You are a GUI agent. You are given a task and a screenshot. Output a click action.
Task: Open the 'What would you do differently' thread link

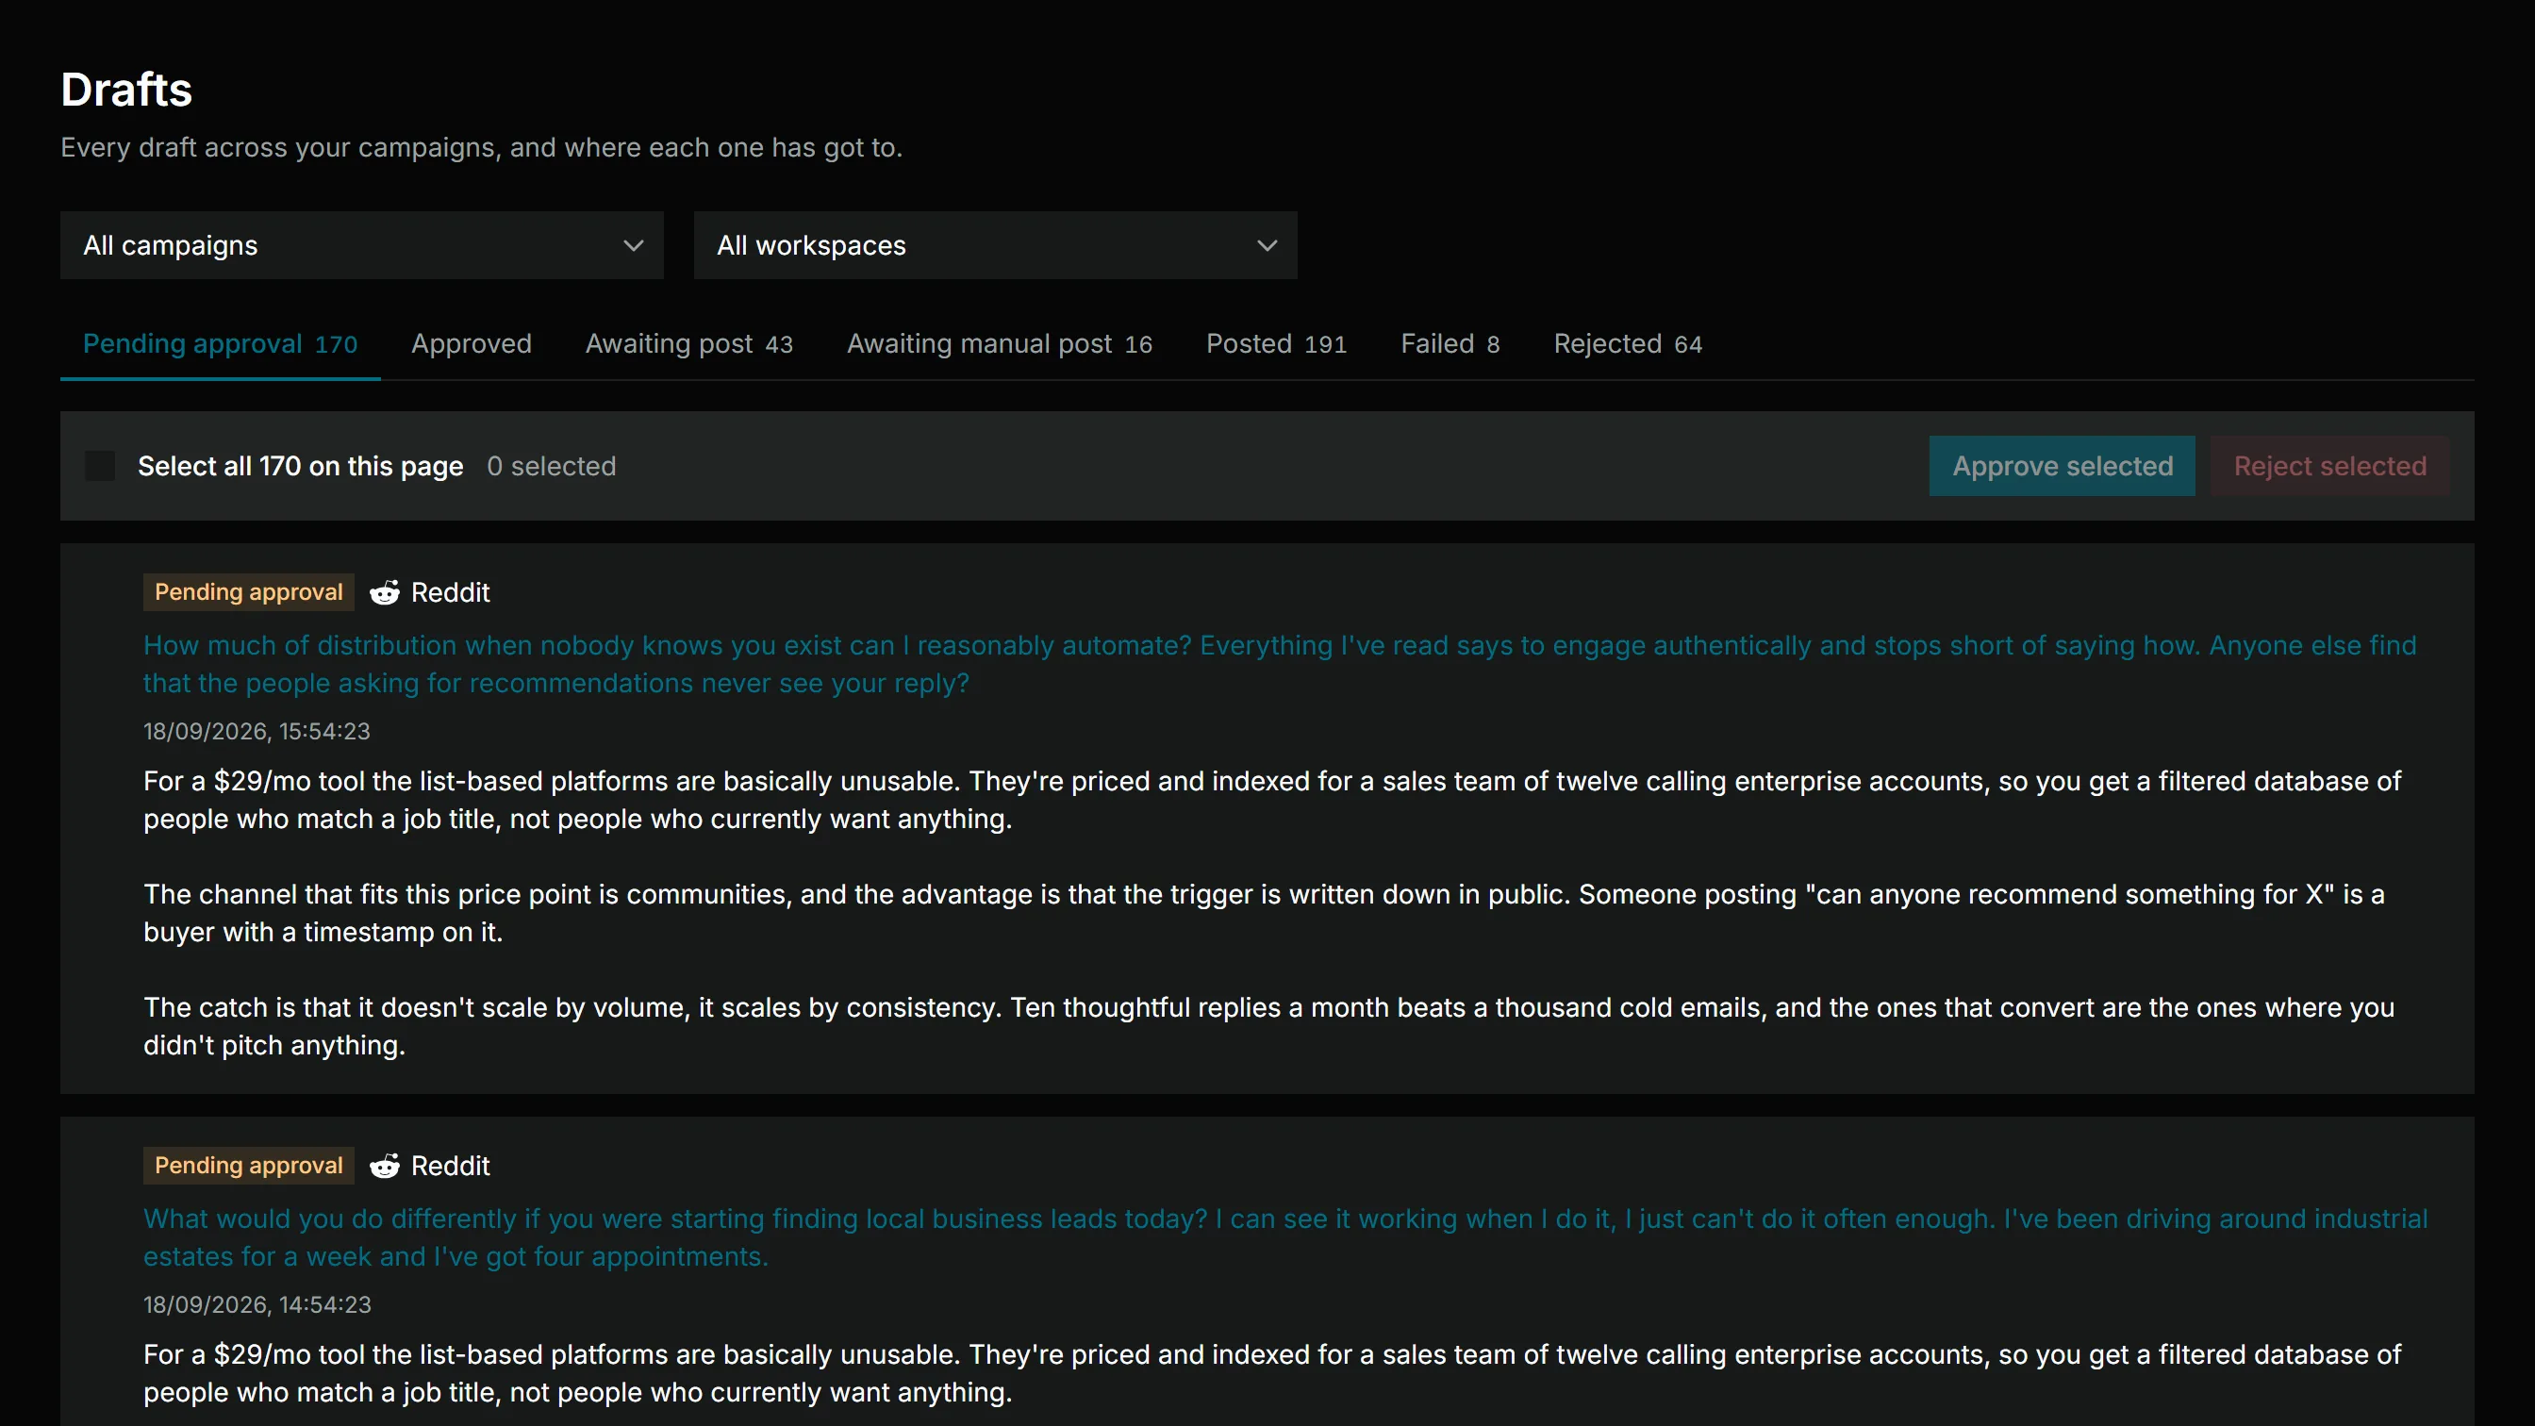click(x=1285, y=1237)
